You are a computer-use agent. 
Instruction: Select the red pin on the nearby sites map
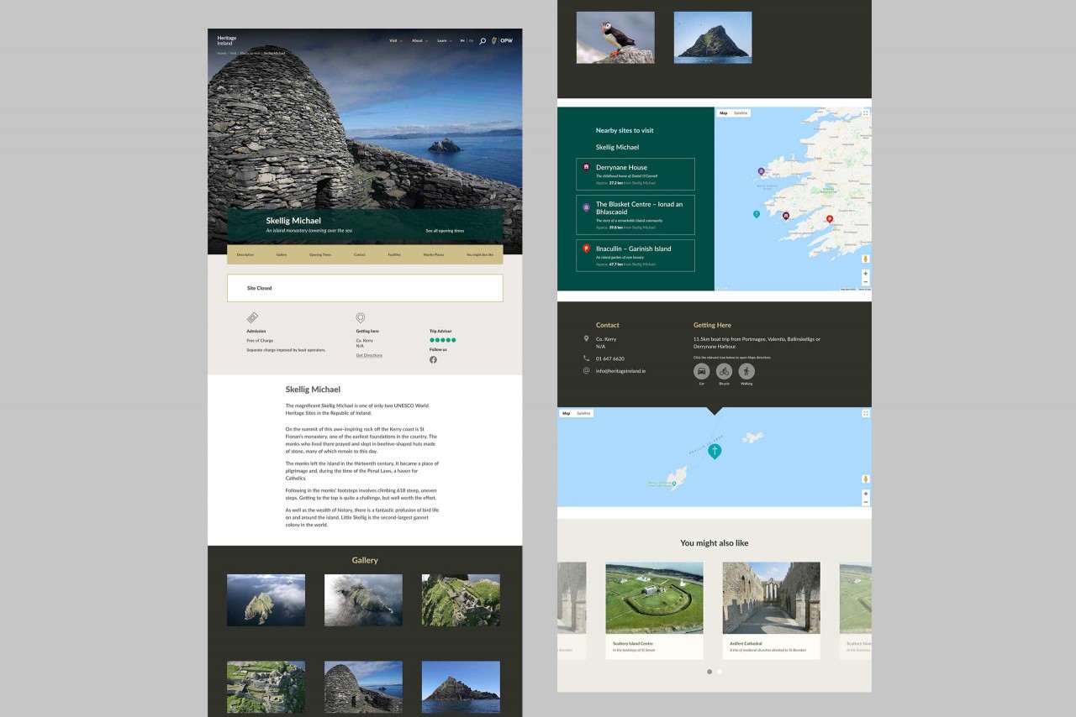pyautogui.click(x=830, y=219)
